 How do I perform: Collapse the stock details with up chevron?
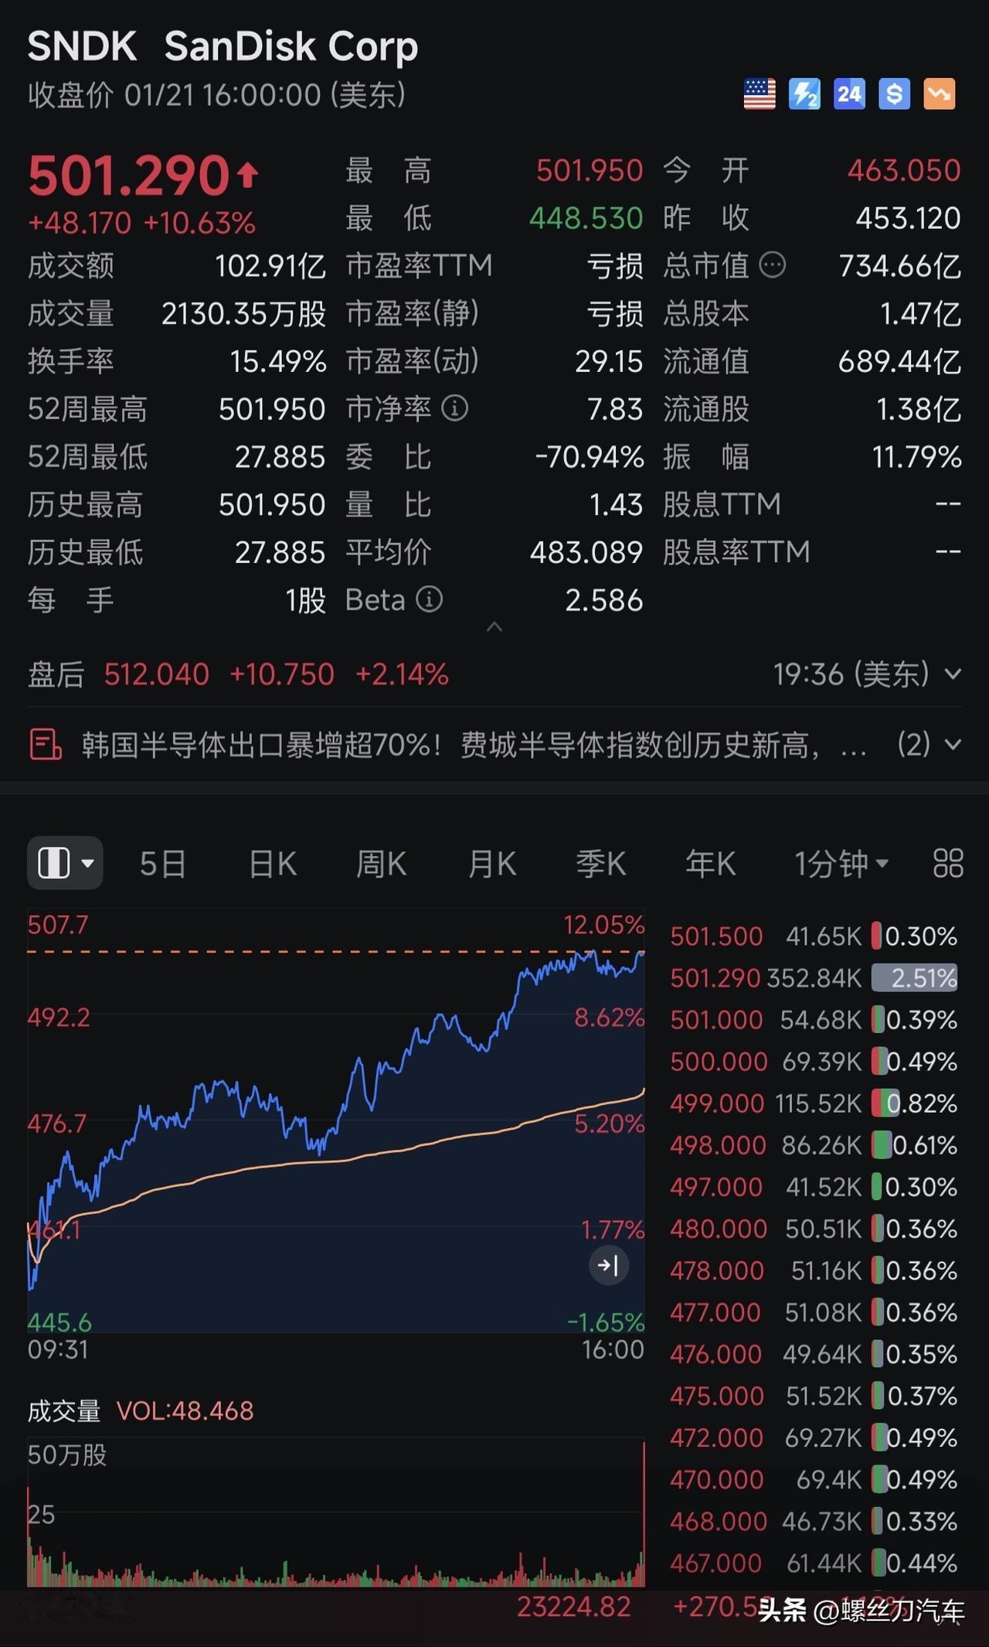pos(494,627)
